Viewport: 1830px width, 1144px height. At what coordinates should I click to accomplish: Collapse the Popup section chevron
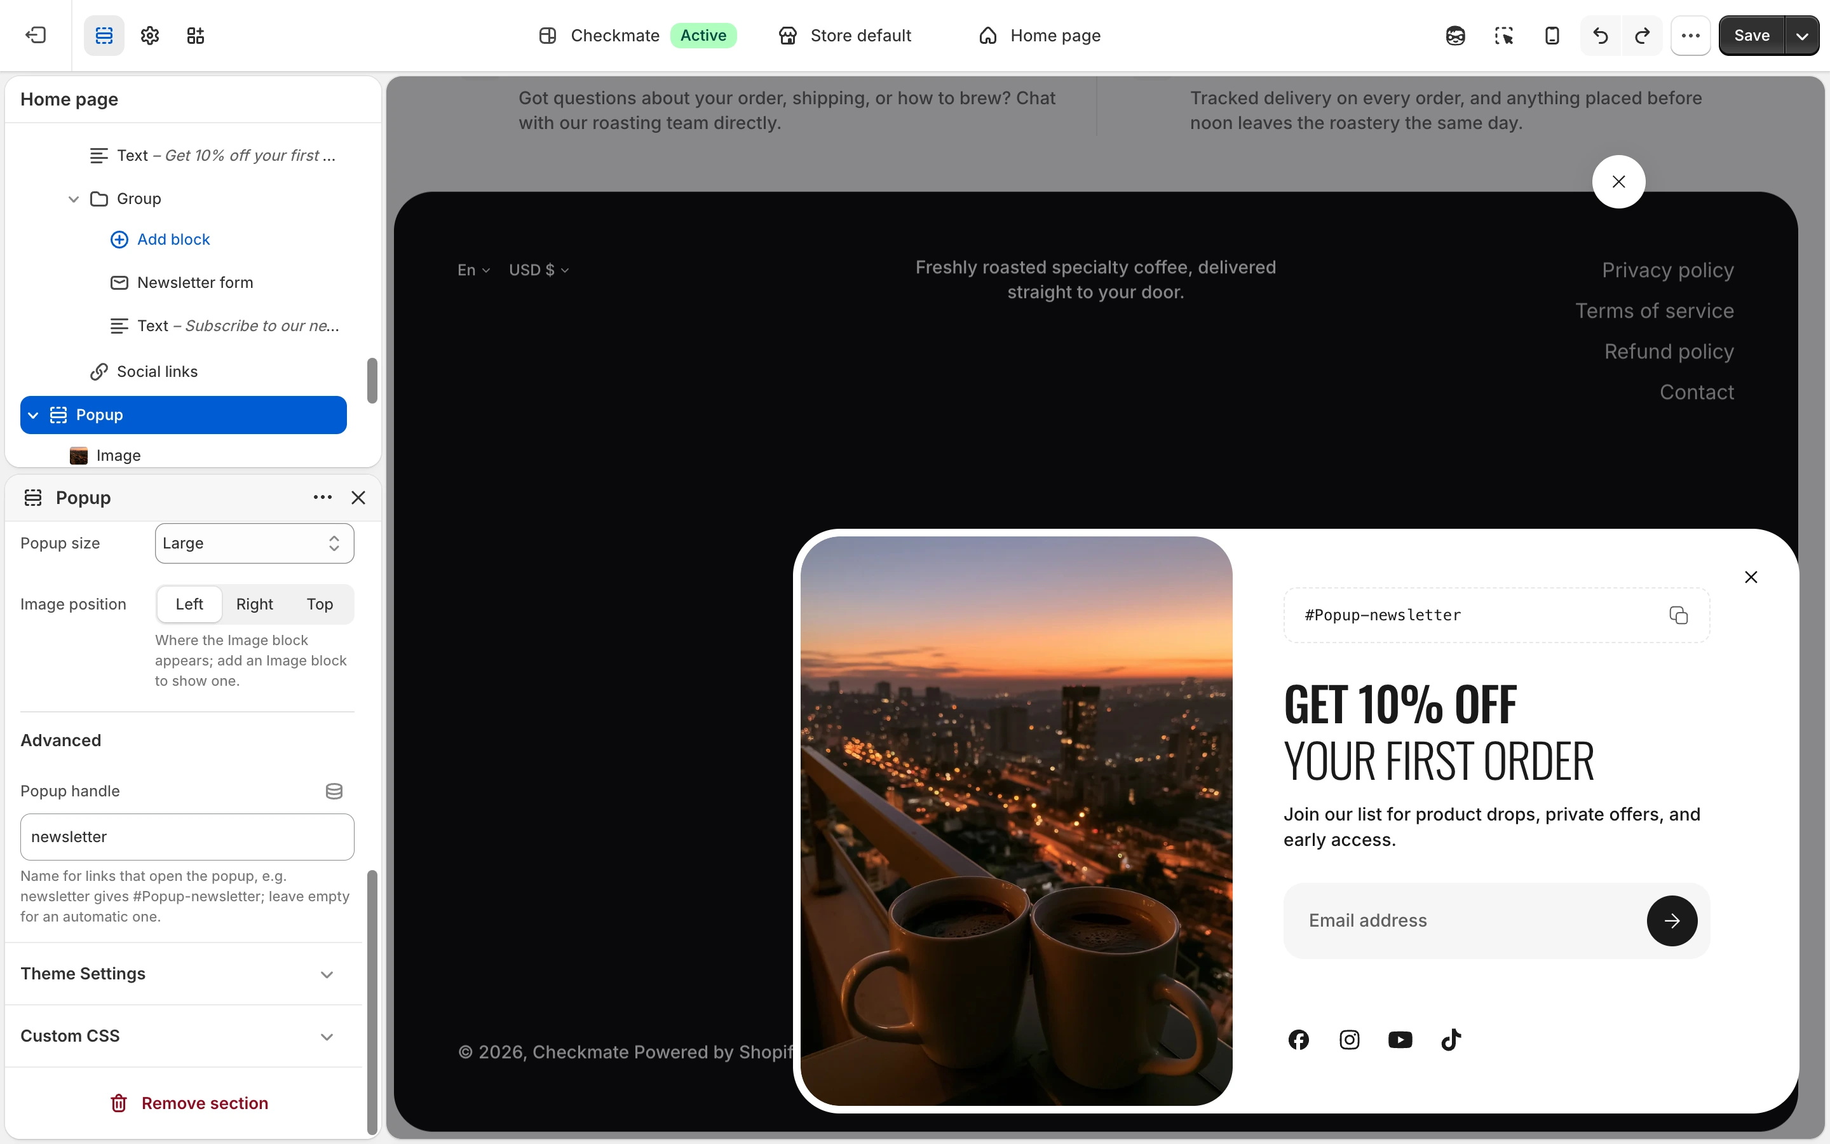(33, 414)
